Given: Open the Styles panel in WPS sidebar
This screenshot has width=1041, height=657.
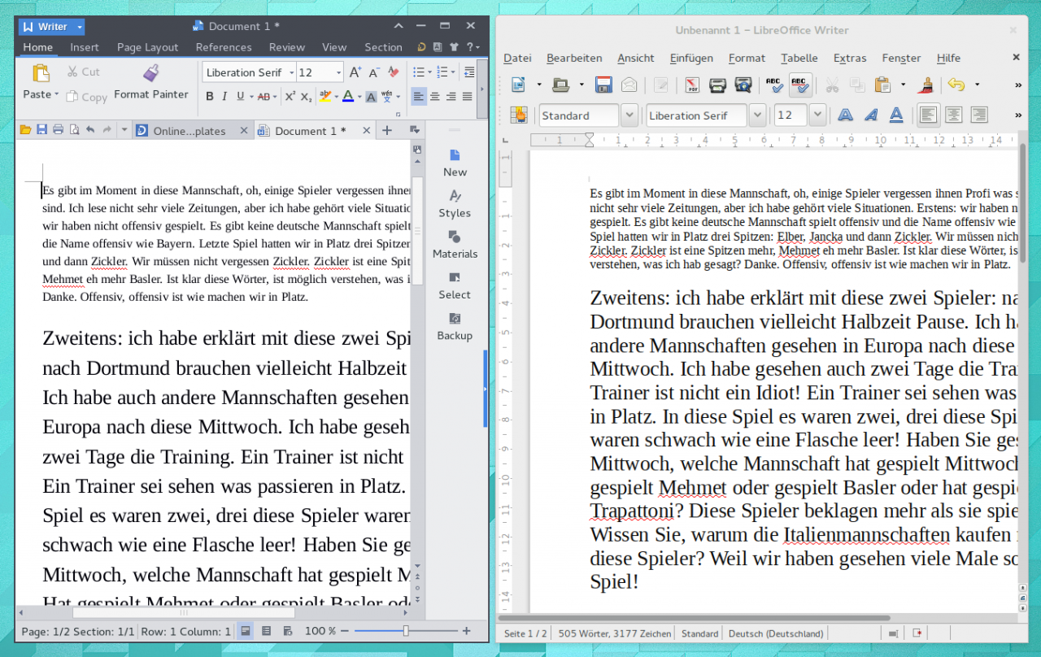Looking at the screenshot, I should coord(455,203).
